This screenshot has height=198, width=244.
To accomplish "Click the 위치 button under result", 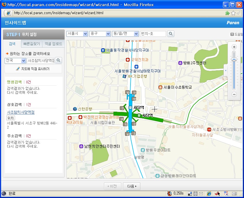I will click(x=11, y=118).
